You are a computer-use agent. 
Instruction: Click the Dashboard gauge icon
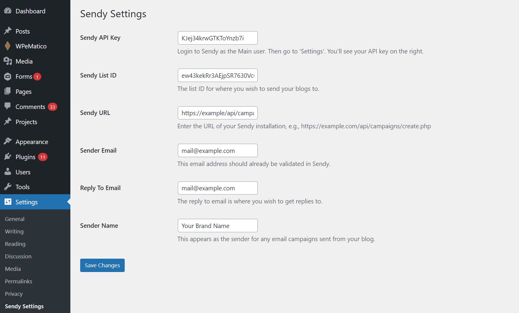point(8,11)
